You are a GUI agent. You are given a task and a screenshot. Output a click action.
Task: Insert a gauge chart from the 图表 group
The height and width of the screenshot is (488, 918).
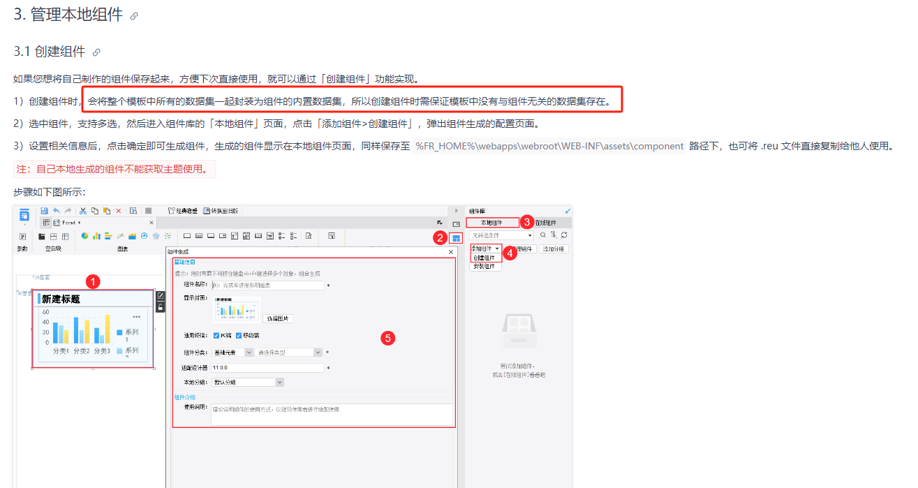[144, 236]
